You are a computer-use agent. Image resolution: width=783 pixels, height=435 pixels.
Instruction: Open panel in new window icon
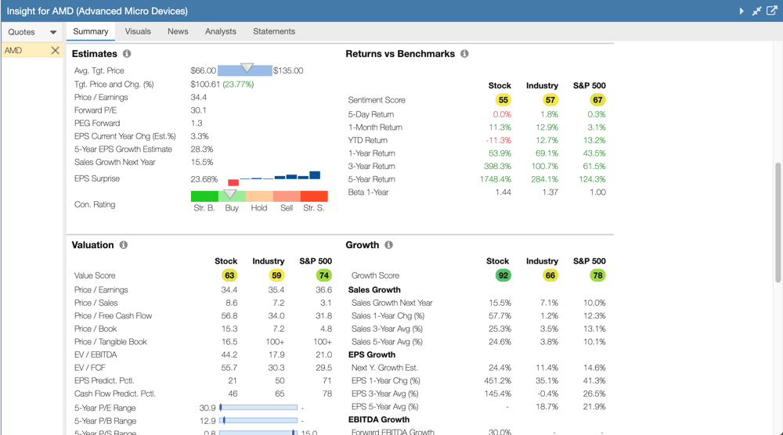coord(771,10)
